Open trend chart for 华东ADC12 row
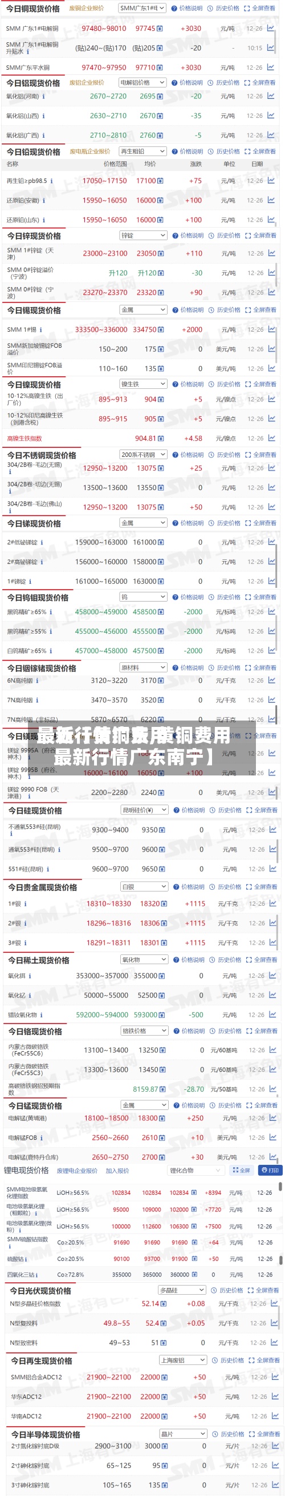The image size is (285, 1496). (x=275, y=1396)
